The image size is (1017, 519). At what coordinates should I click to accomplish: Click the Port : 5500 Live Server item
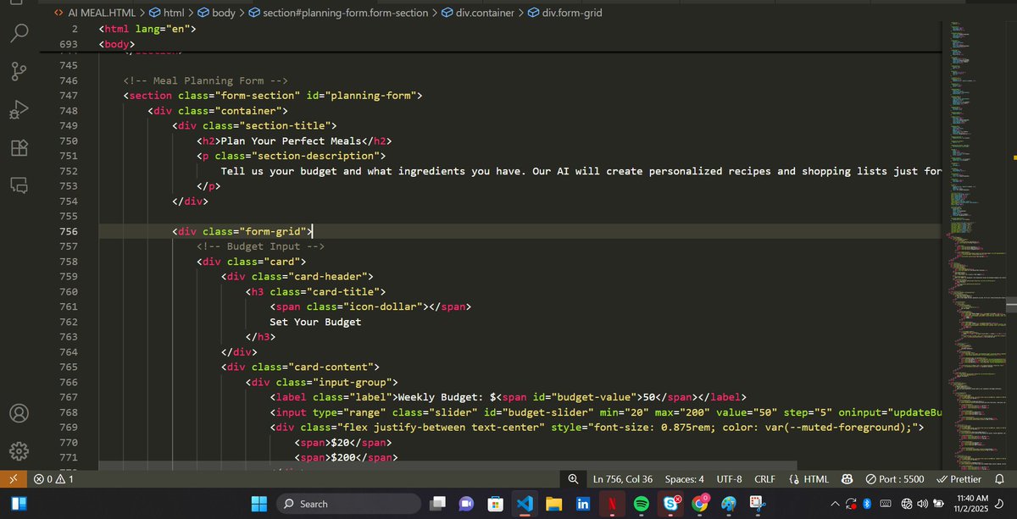pos(895,479)
